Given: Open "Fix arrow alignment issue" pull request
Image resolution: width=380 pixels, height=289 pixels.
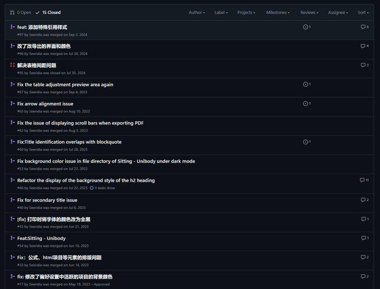Looking at the screenshot, I should click(45, 104).
